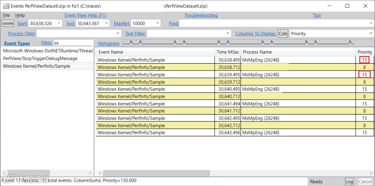The height and width of the screenshot is (186, 375).
Task: Click the Cols button
Action: (283, 34)
